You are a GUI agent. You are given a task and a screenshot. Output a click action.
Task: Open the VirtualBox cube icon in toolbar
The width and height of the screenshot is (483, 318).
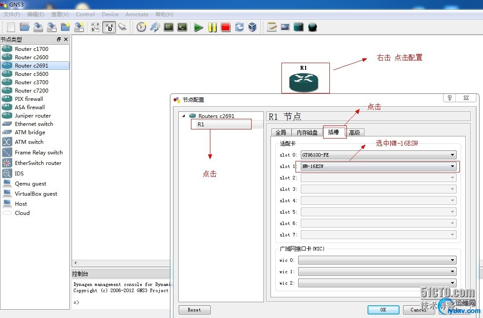(x=252, y=27)
